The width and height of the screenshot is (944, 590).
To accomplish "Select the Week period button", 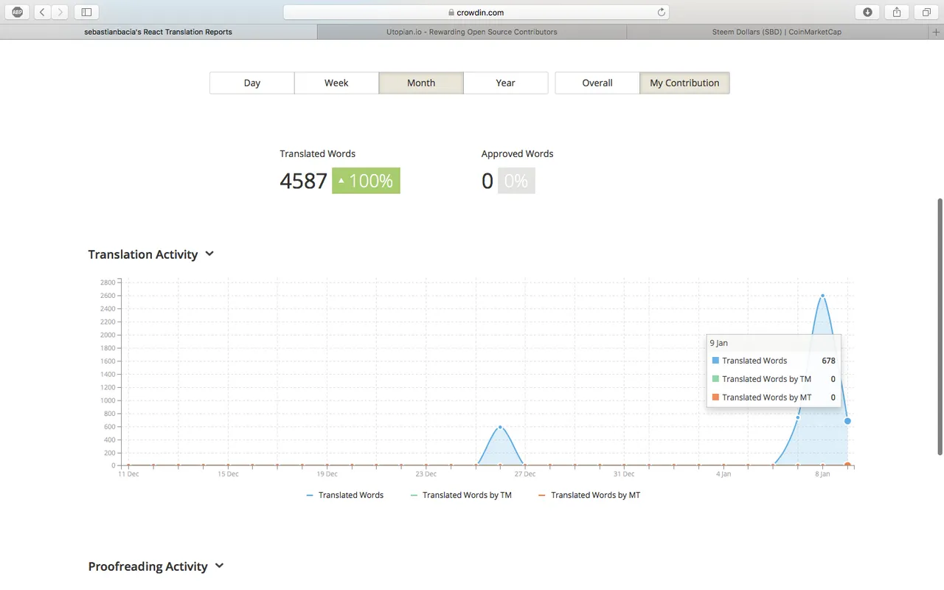I will click(x=336, y=83).
